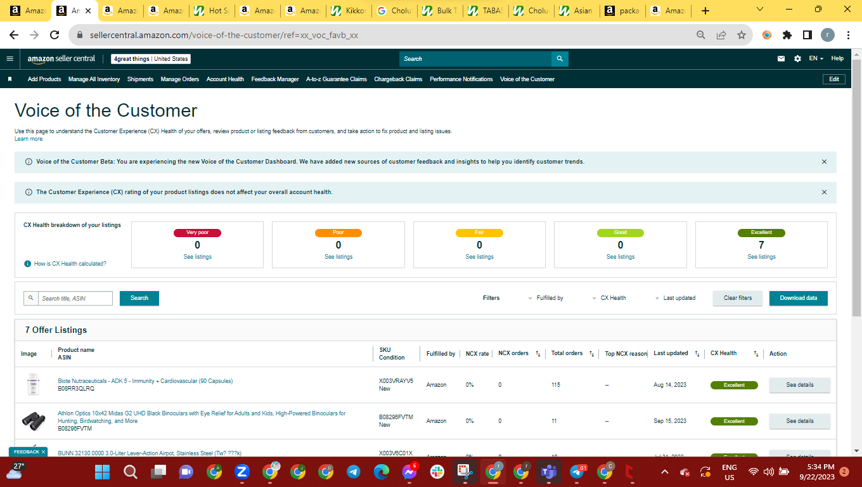This screenshot has height=487, width=862.
Task: Reload the page with the browser refresh button
Action: (x=55, y=35)
